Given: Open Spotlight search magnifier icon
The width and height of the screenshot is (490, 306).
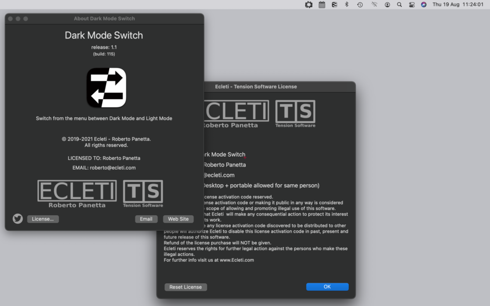Looking at the screenshot, I should pos(400,5).
